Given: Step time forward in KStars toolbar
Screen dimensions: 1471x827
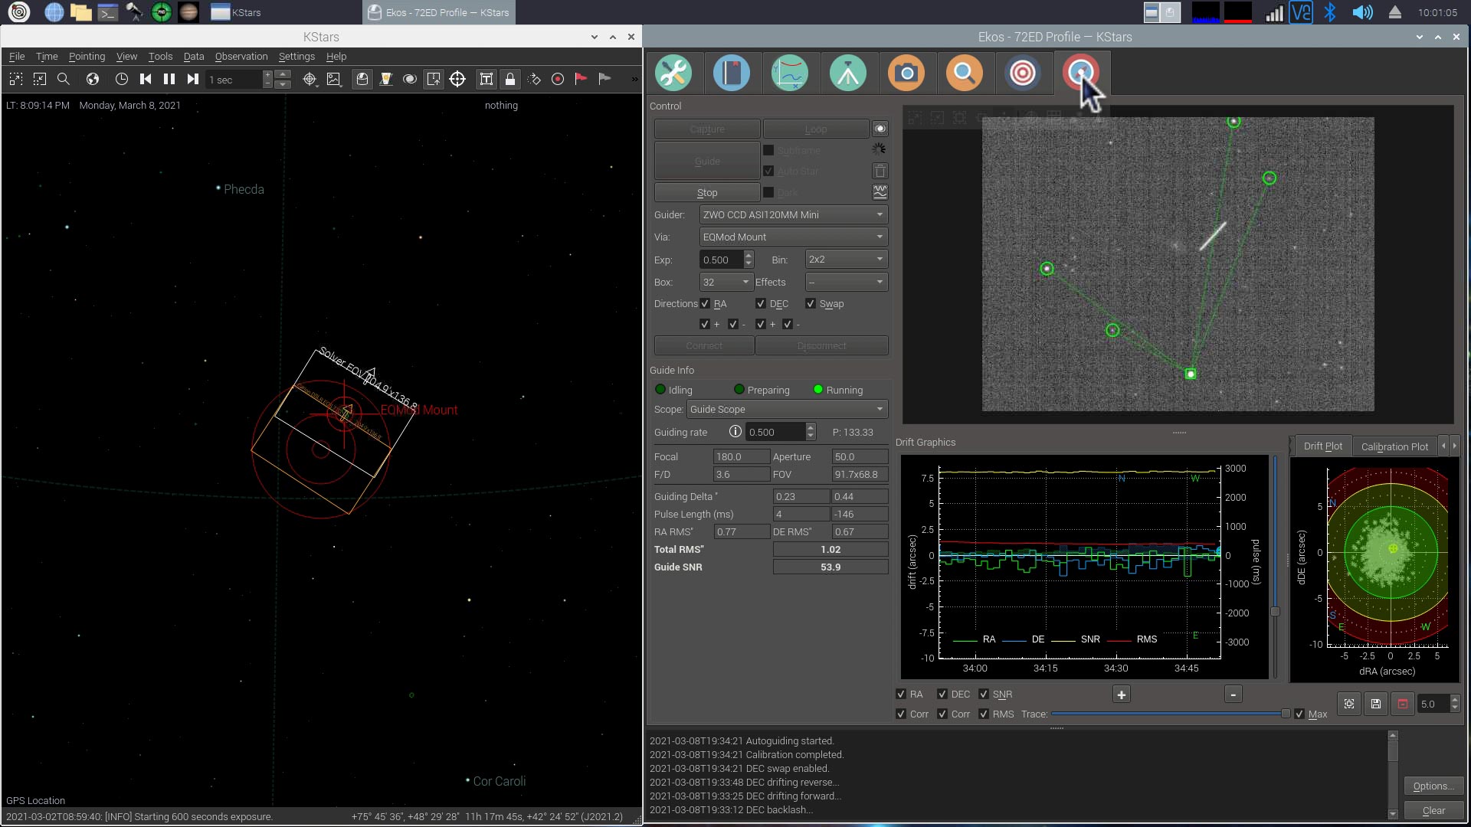Looking at the screenshot, I should 193,79.
